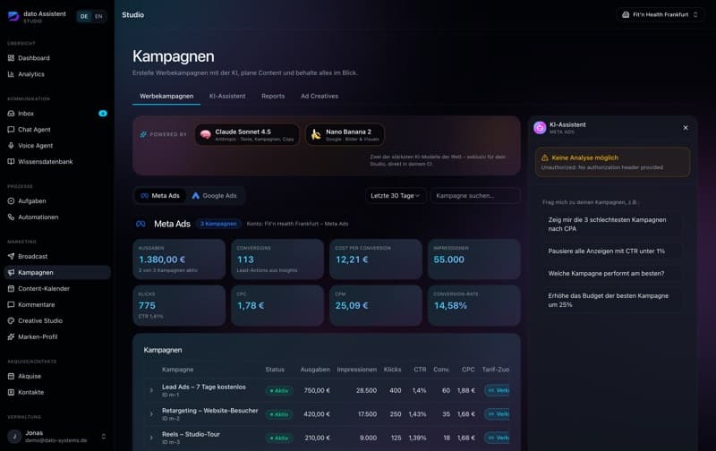Click the Aktiv status of Reels row

[x=279, y=438]
